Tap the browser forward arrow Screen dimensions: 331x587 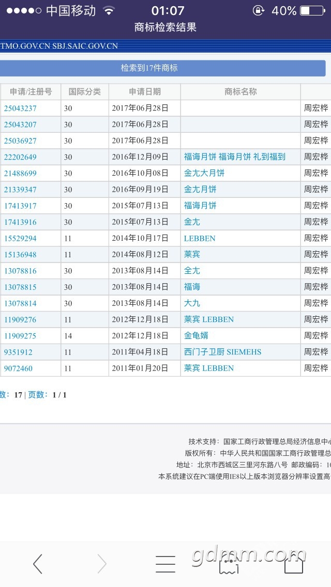(102, 564)
